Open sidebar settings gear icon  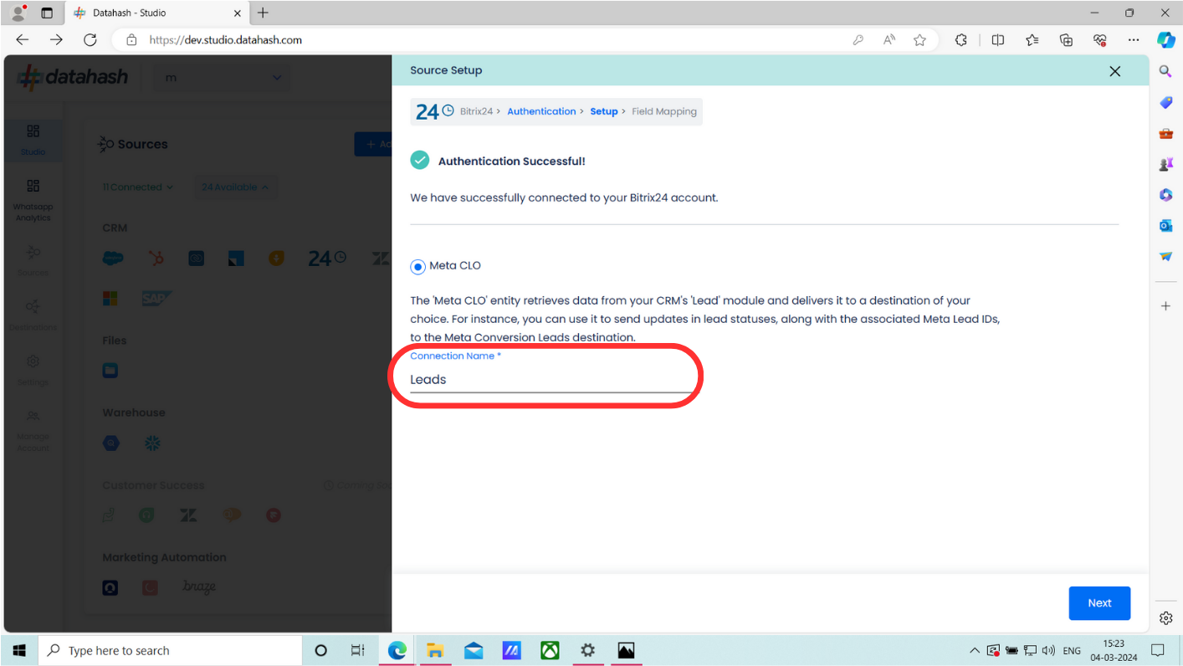coord(1165,618)
